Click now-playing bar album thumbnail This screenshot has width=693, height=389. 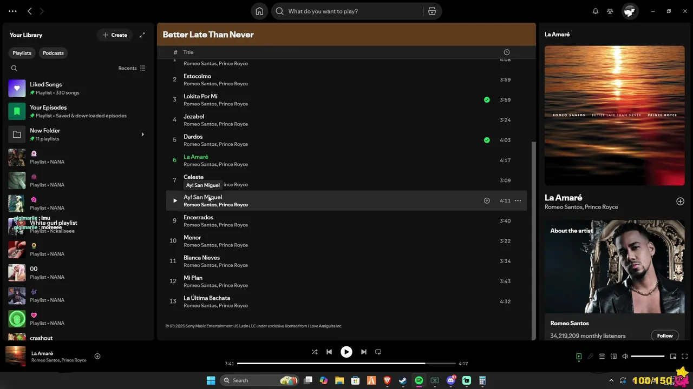click(x=16, y=356)
